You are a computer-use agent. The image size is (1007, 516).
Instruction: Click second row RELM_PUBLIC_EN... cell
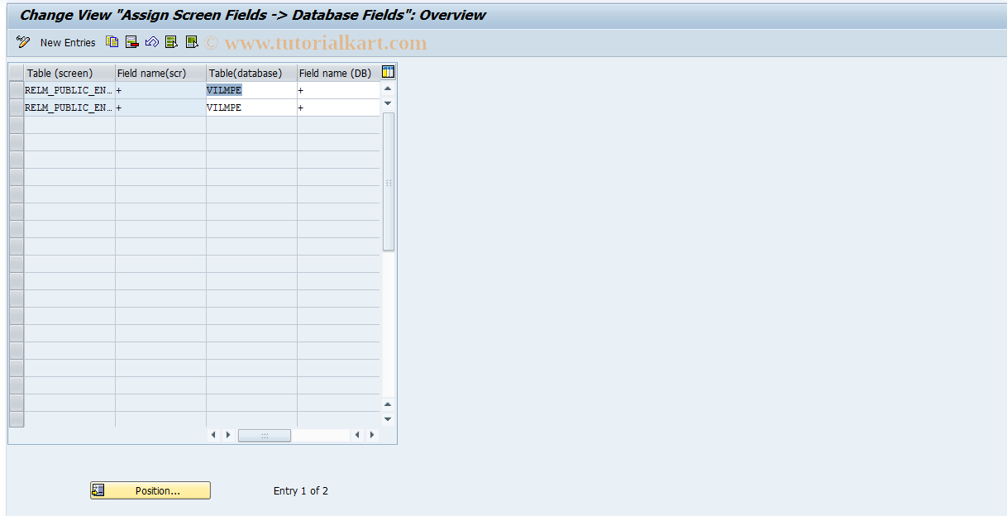pyautogui.click(x=69, y=107)
